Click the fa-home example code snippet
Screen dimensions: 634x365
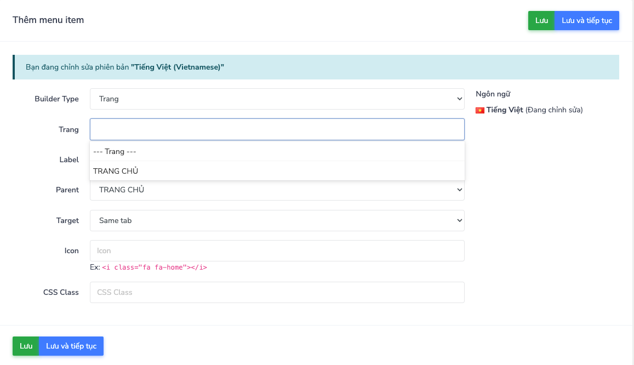click(x=154, y=268)
